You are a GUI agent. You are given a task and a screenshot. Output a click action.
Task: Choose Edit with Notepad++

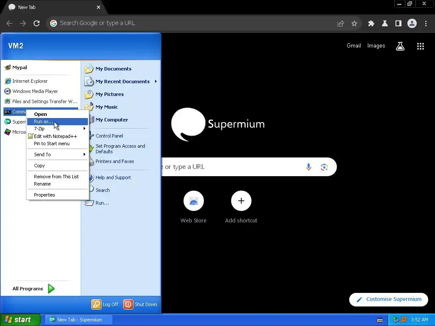(57, 136)
